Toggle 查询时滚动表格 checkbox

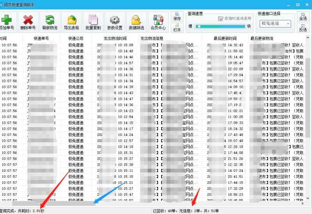click(x=221, y=18)
